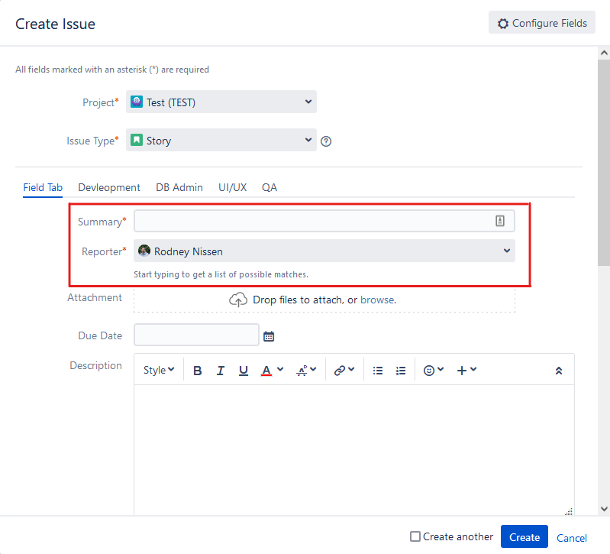This screenshot has width=610, height=554.
Task: Click the Cancel link
Action: click(572, 538)
